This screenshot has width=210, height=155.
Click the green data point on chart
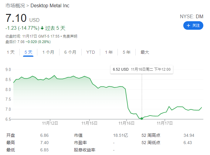(142, 119)
